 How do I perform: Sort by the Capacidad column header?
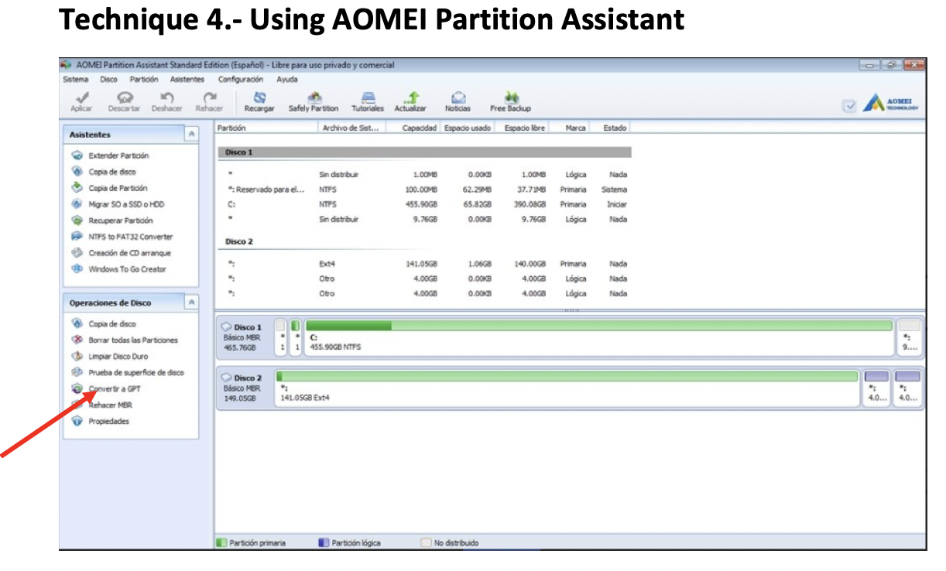(413, 128)
